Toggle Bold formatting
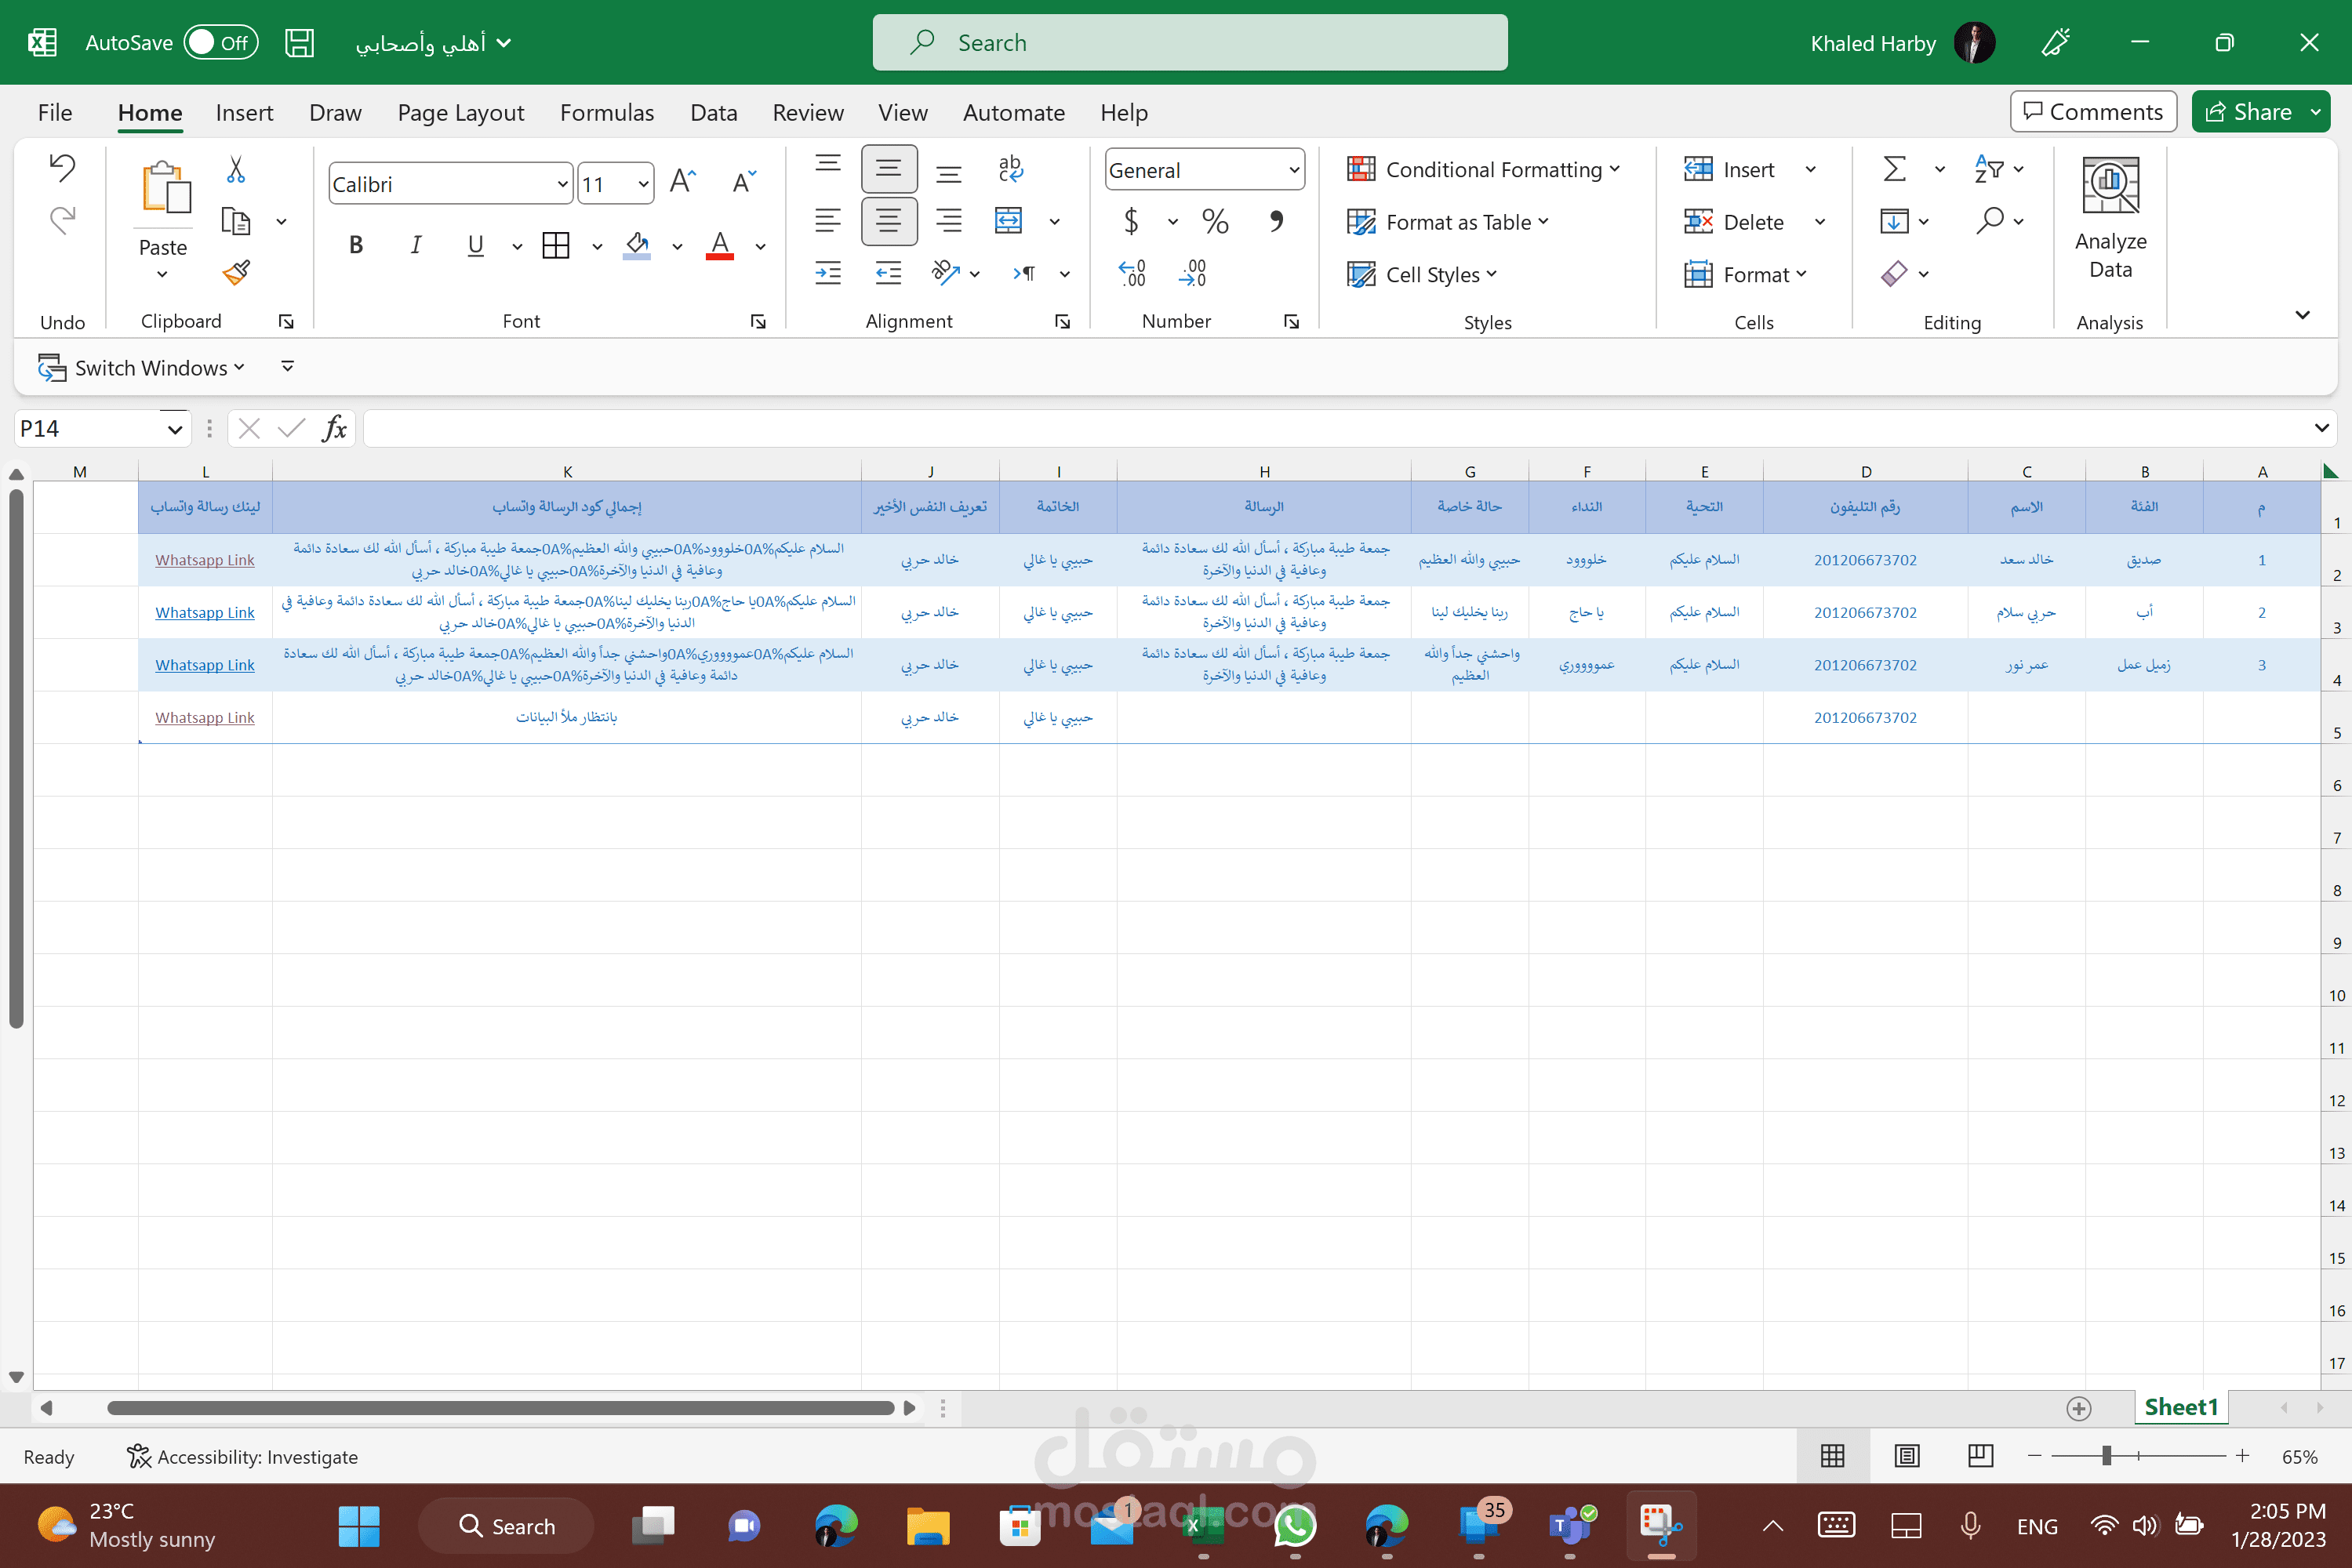2352x1568 pixels. click(x=355, y=245)
